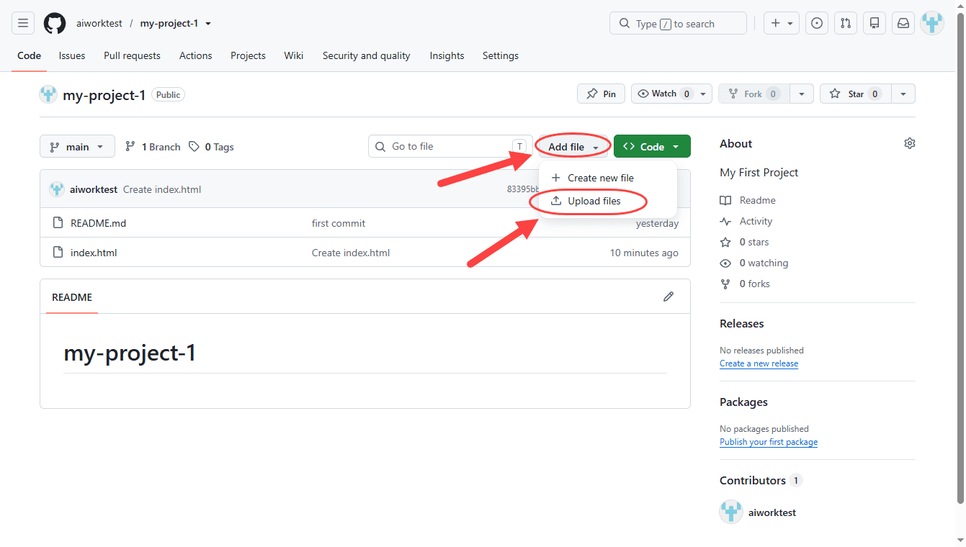Image resolution: width=966 pixels, height=547 pixels.
Task: Focus the Type / to search field
Action: pyautogui.click(x=678, y=24)
